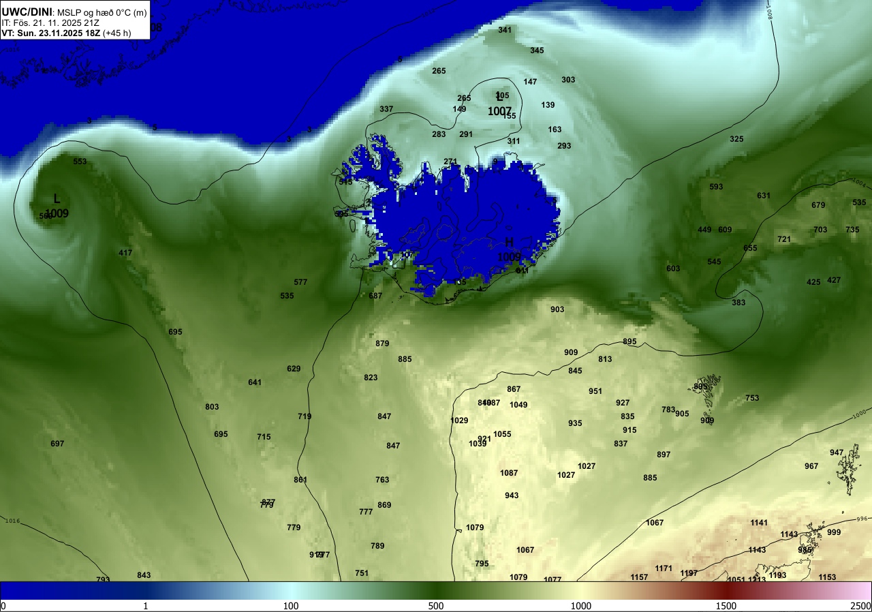Click the height value 679
The width and height of the screenshot is (872, 612).
point(818,205)
